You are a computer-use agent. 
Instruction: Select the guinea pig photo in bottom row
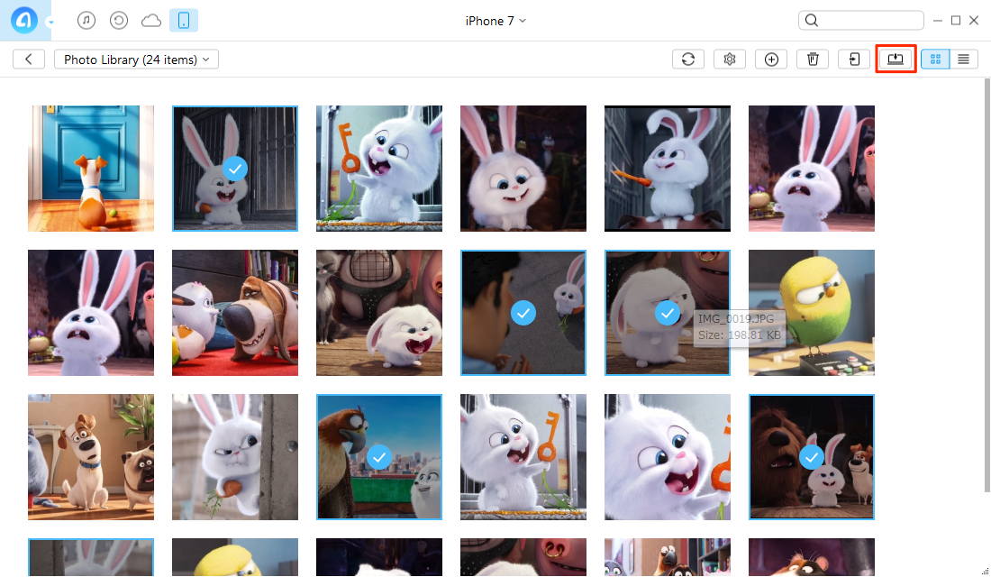click(812, 557)
